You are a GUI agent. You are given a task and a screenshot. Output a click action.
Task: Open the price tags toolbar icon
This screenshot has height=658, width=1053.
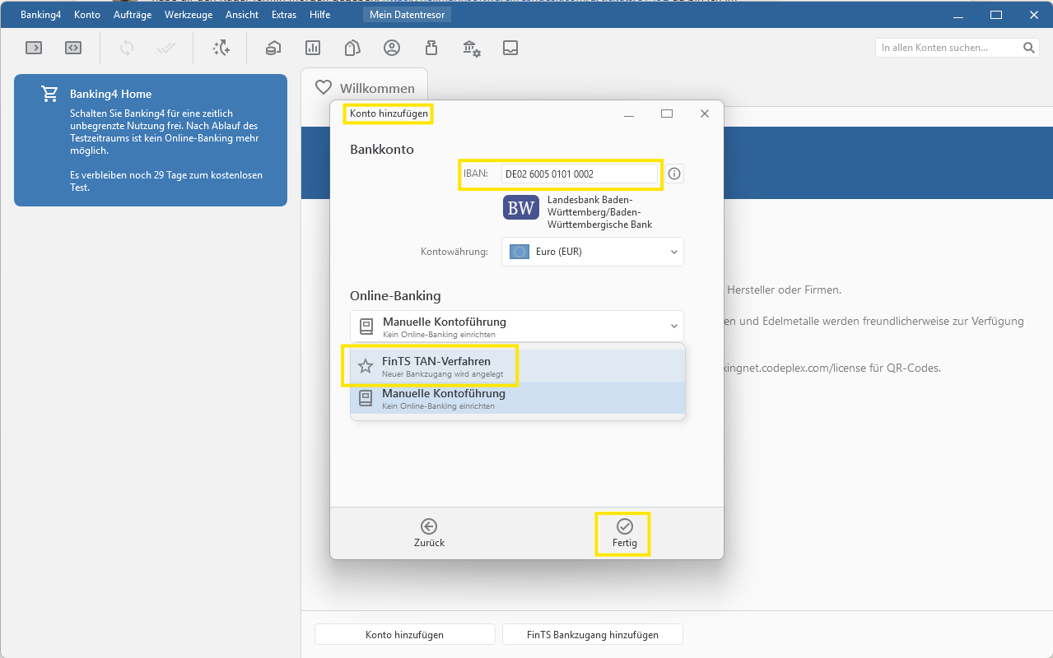[352, 48]
